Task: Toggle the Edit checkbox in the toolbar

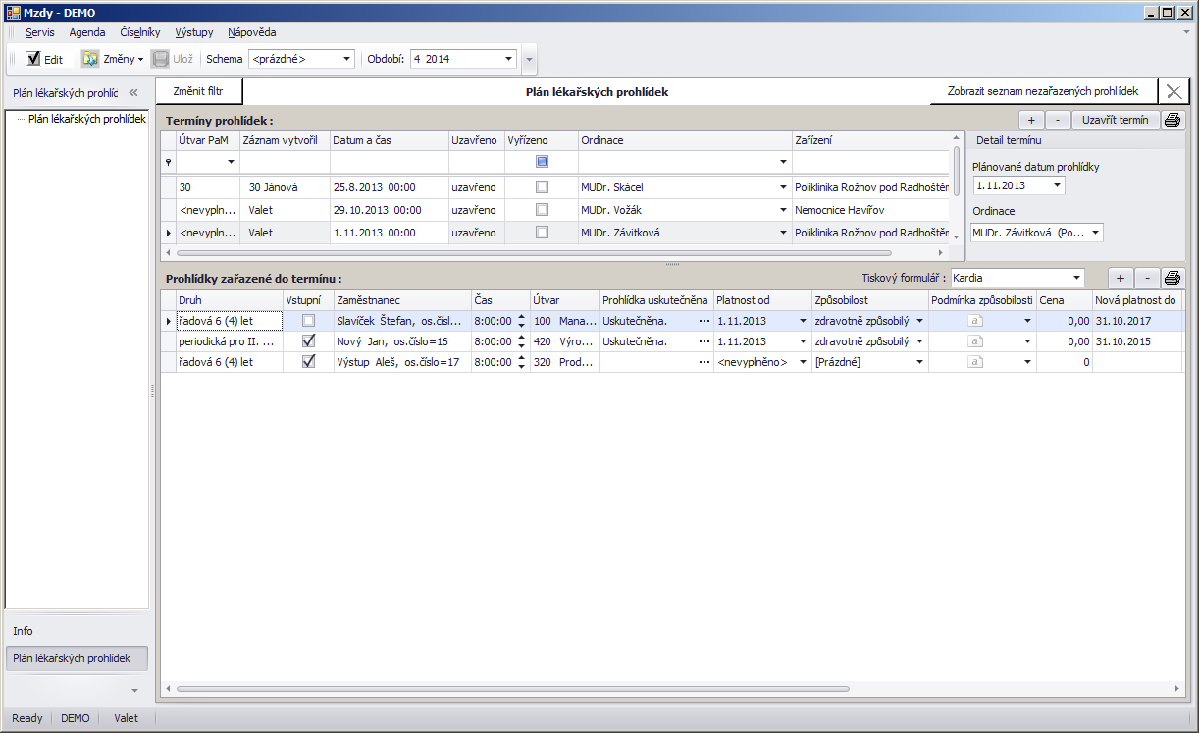Action: click(x=33, y=59)
